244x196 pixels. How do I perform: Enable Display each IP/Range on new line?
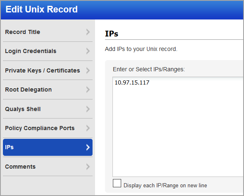(x=117, y=183)
